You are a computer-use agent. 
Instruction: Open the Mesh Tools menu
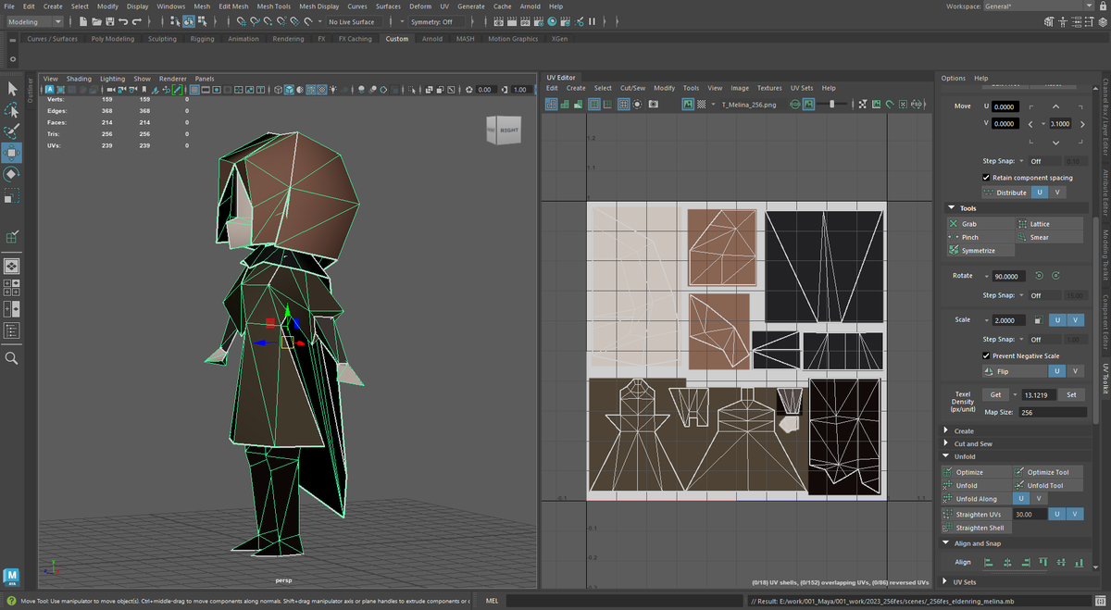click(273, 6)
